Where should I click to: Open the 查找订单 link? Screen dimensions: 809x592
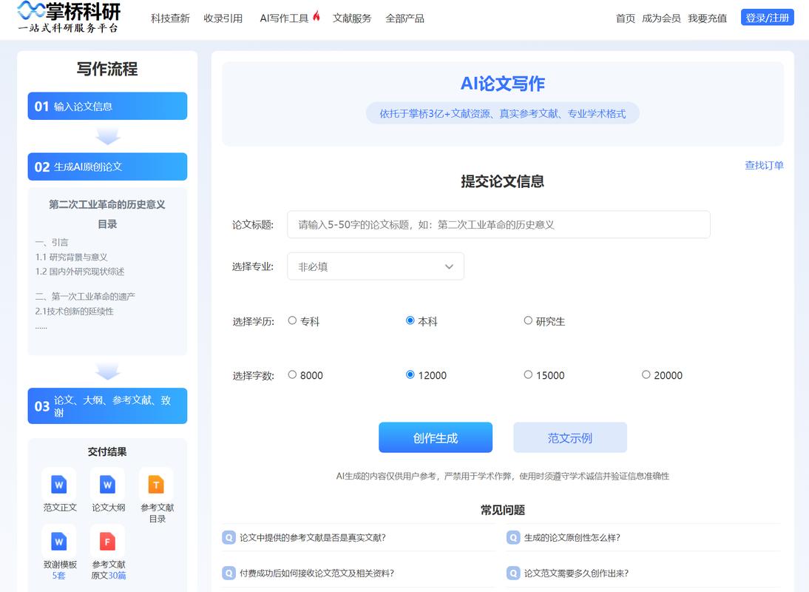pos(765,165)
